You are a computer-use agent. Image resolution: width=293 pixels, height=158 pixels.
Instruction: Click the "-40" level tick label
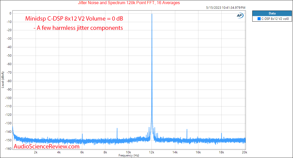(x=9, y=47)
